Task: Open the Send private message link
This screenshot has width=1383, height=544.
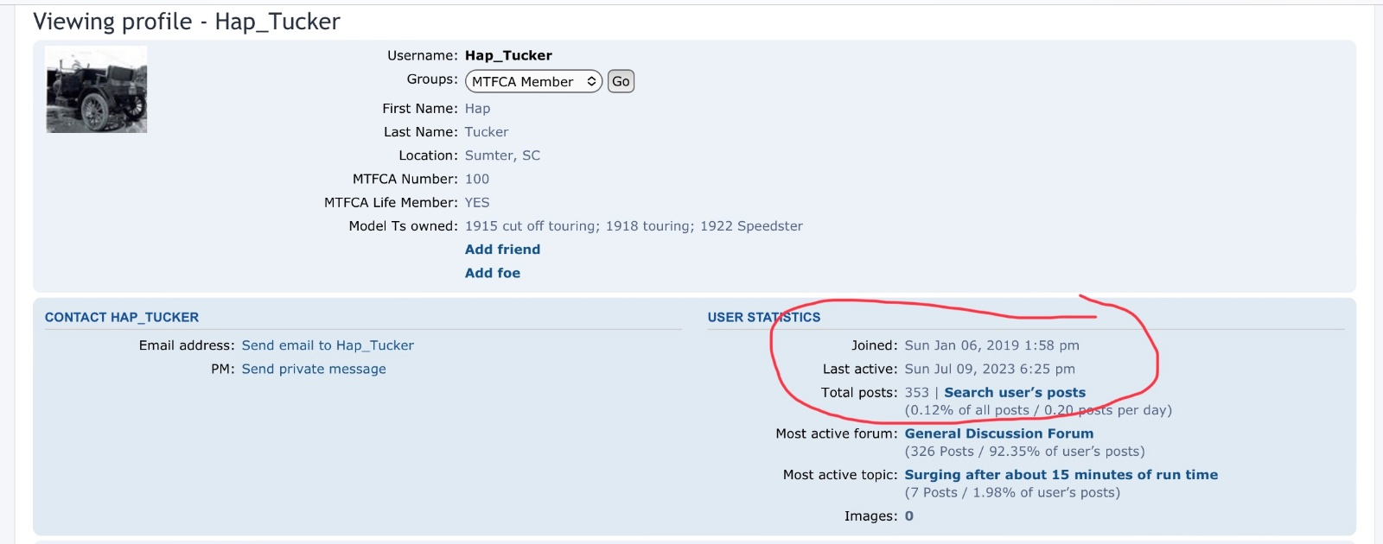Action: pyautogui.click(x=314, y=369)
